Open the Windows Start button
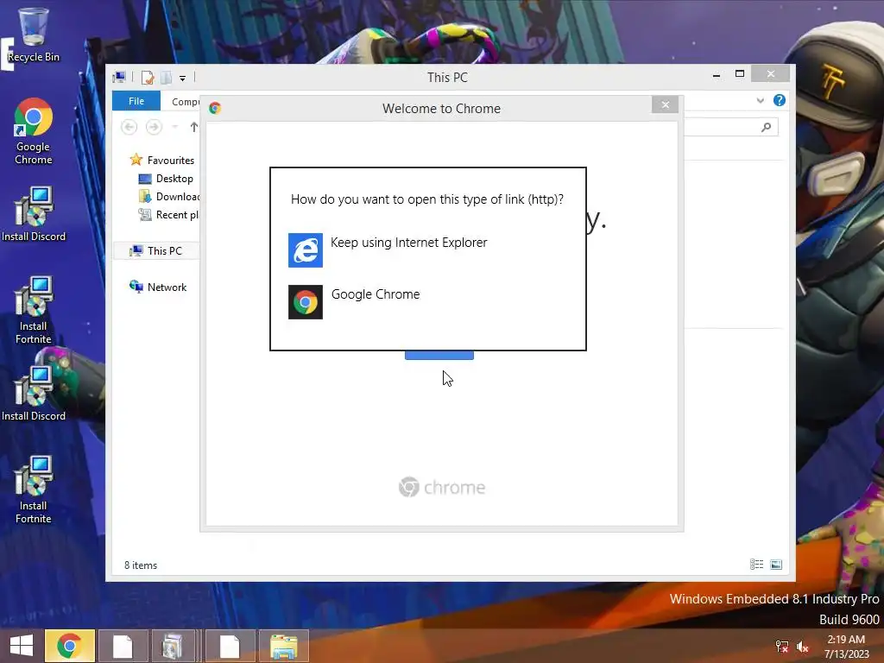The image size is (884, 663). [22, 646]
